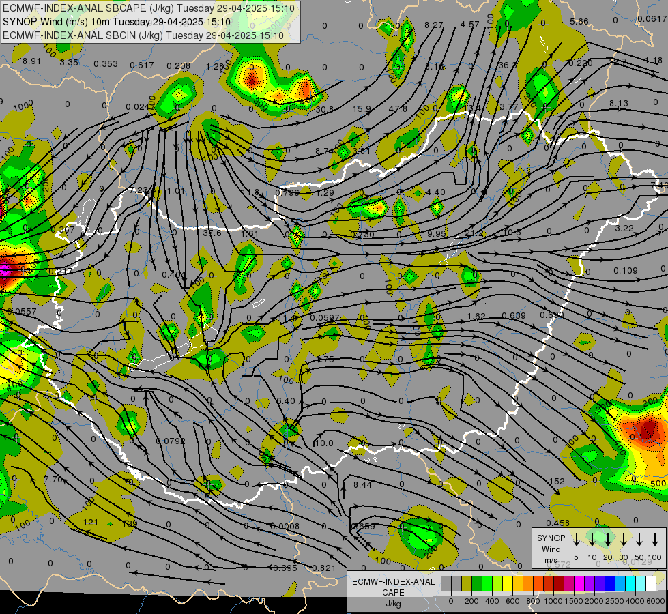Click the map value '0.0792'
The image size is (668, 614).
tap(171, 441)
